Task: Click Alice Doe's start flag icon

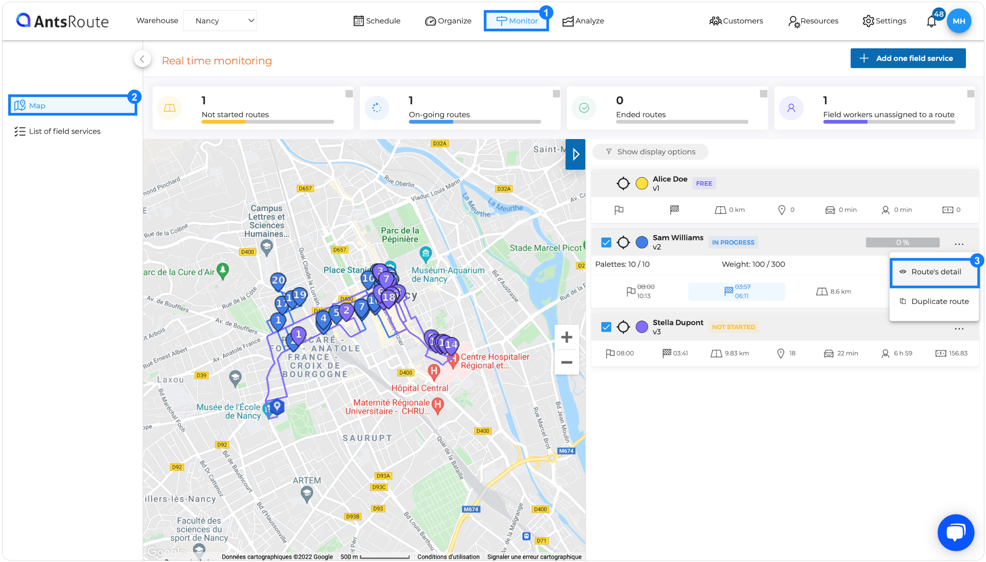Action: point(618,210)
